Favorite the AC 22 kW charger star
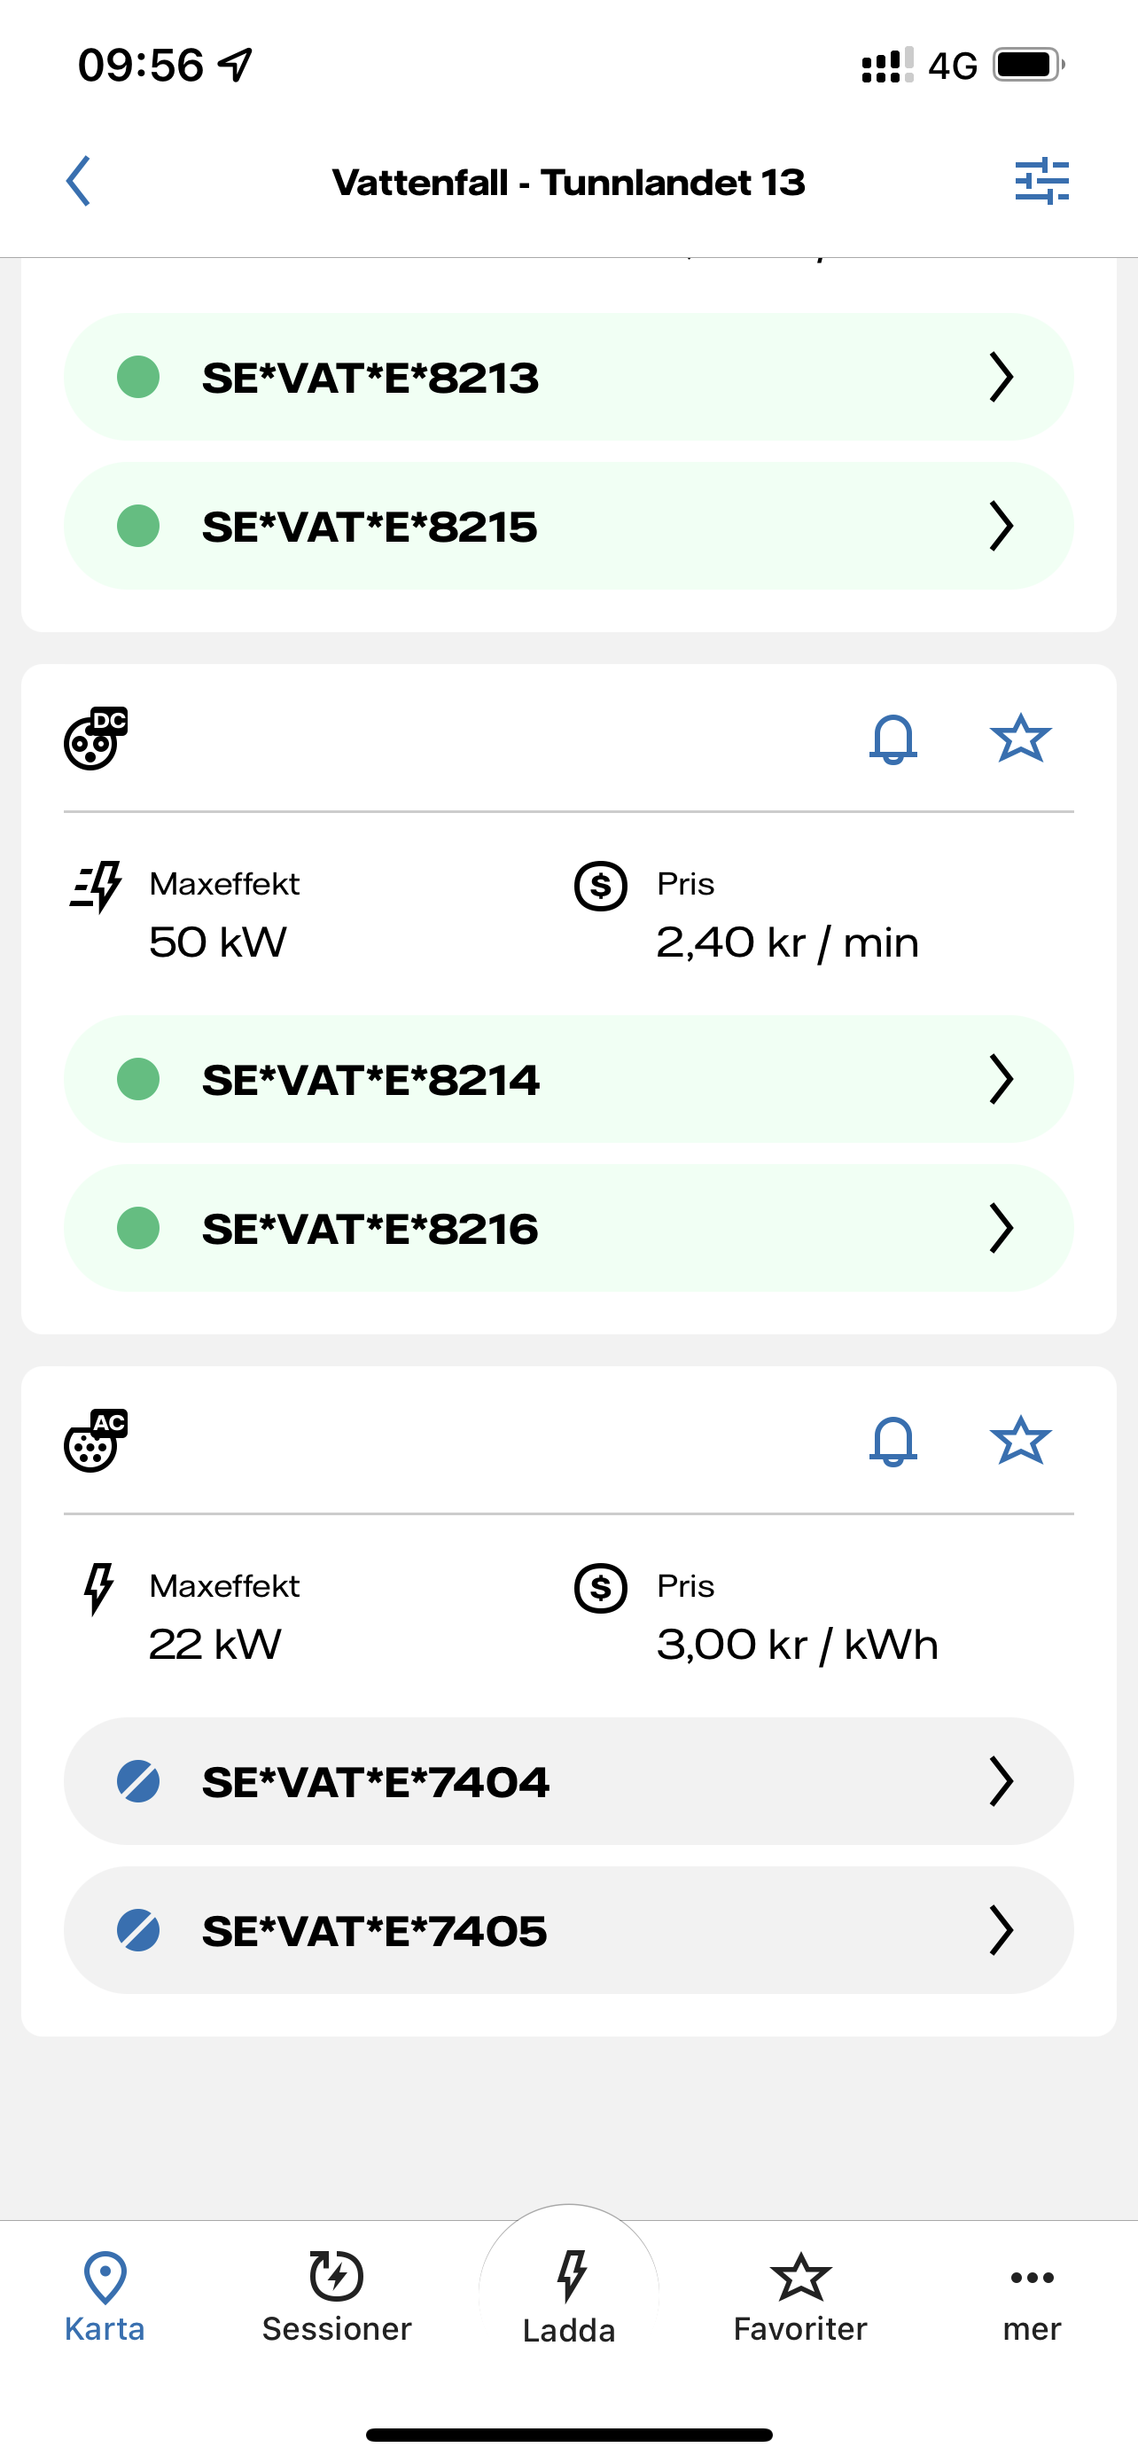Viewport: 1138px width, 2463px height. coord(1020,1440)
